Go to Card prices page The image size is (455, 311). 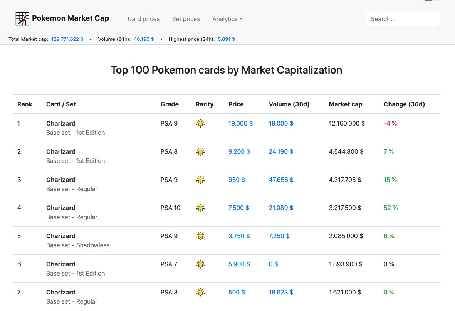(x=144, y=19)
